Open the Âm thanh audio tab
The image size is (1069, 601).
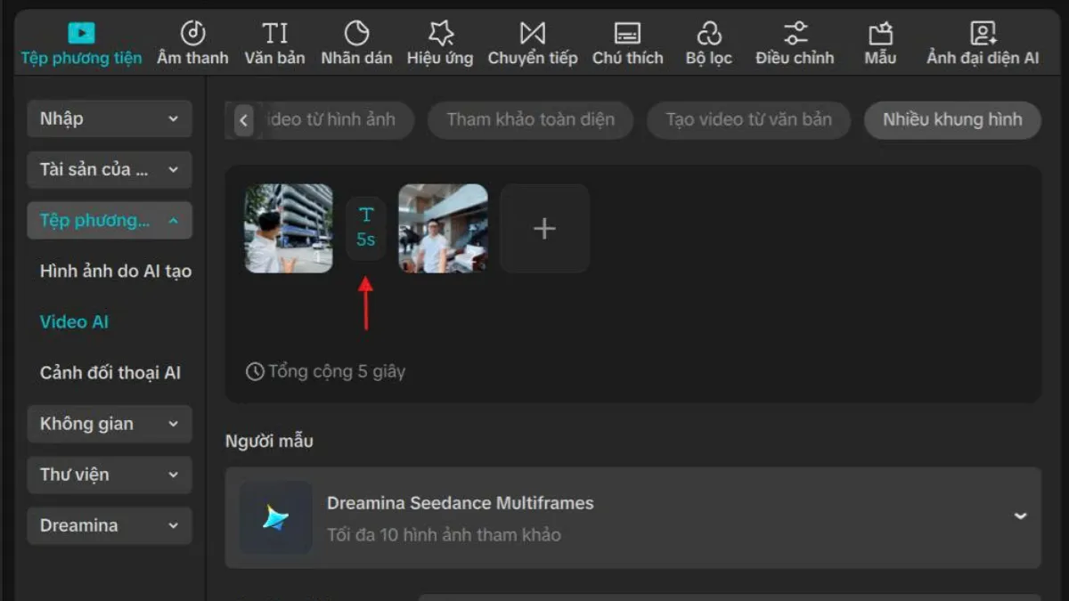coord(192,44)
